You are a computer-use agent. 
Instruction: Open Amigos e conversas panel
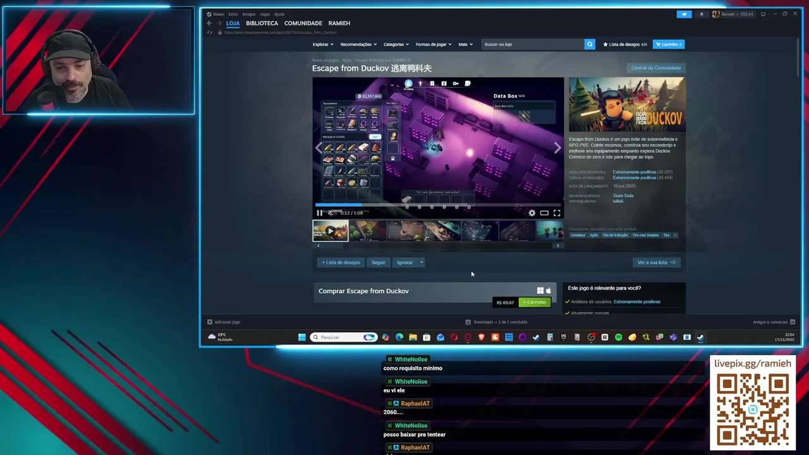[x=774, y=322]
